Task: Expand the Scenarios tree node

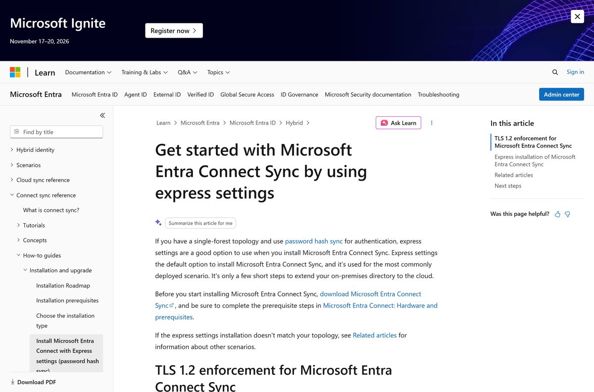Action: 12,165
